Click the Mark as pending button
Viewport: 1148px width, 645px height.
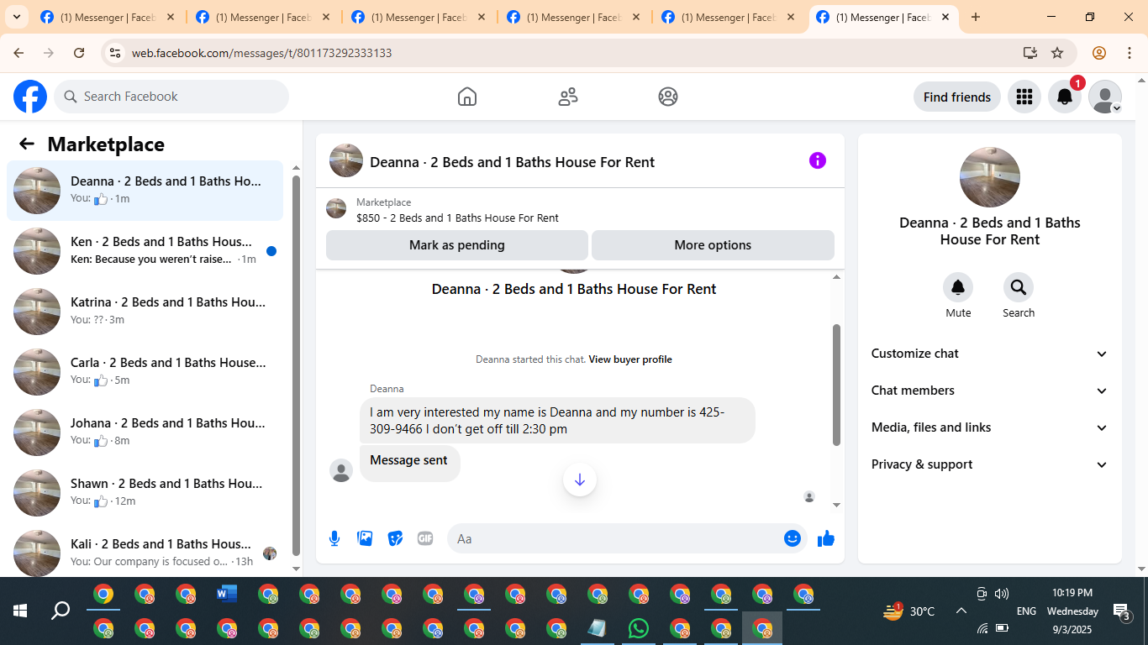(x=457, y=245)
